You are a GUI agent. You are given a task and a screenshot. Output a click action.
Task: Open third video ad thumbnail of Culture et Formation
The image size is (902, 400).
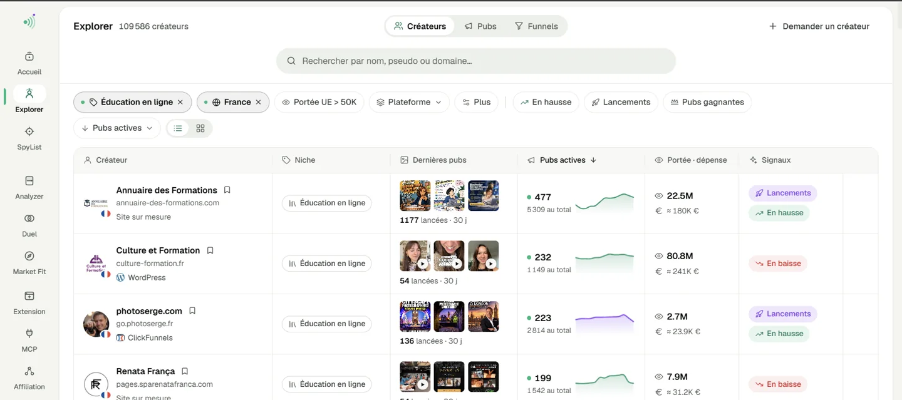tap(484, 256)
